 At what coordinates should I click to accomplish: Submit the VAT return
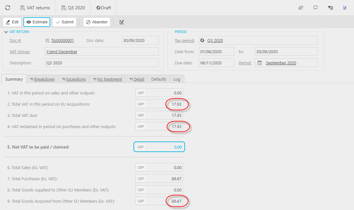64,22
